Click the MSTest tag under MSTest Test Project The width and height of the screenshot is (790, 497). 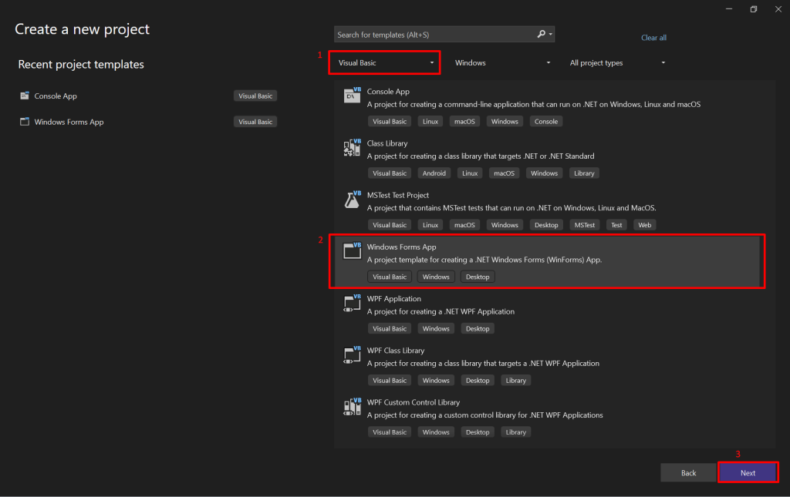click(x=585, y=225)
